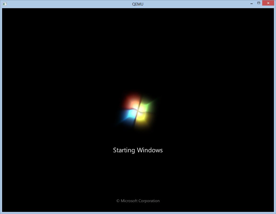The width and height of the screenshot is (276, 214).
Task: Click the QEMU title bar text
Action: pyautogui.click(x=138, y=4)
